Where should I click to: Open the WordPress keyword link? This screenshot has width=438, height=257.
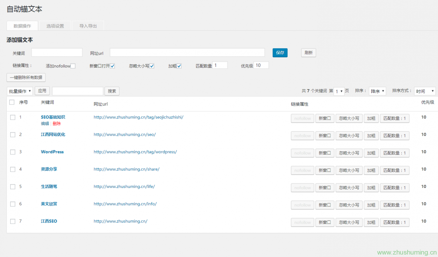(52, 152)
